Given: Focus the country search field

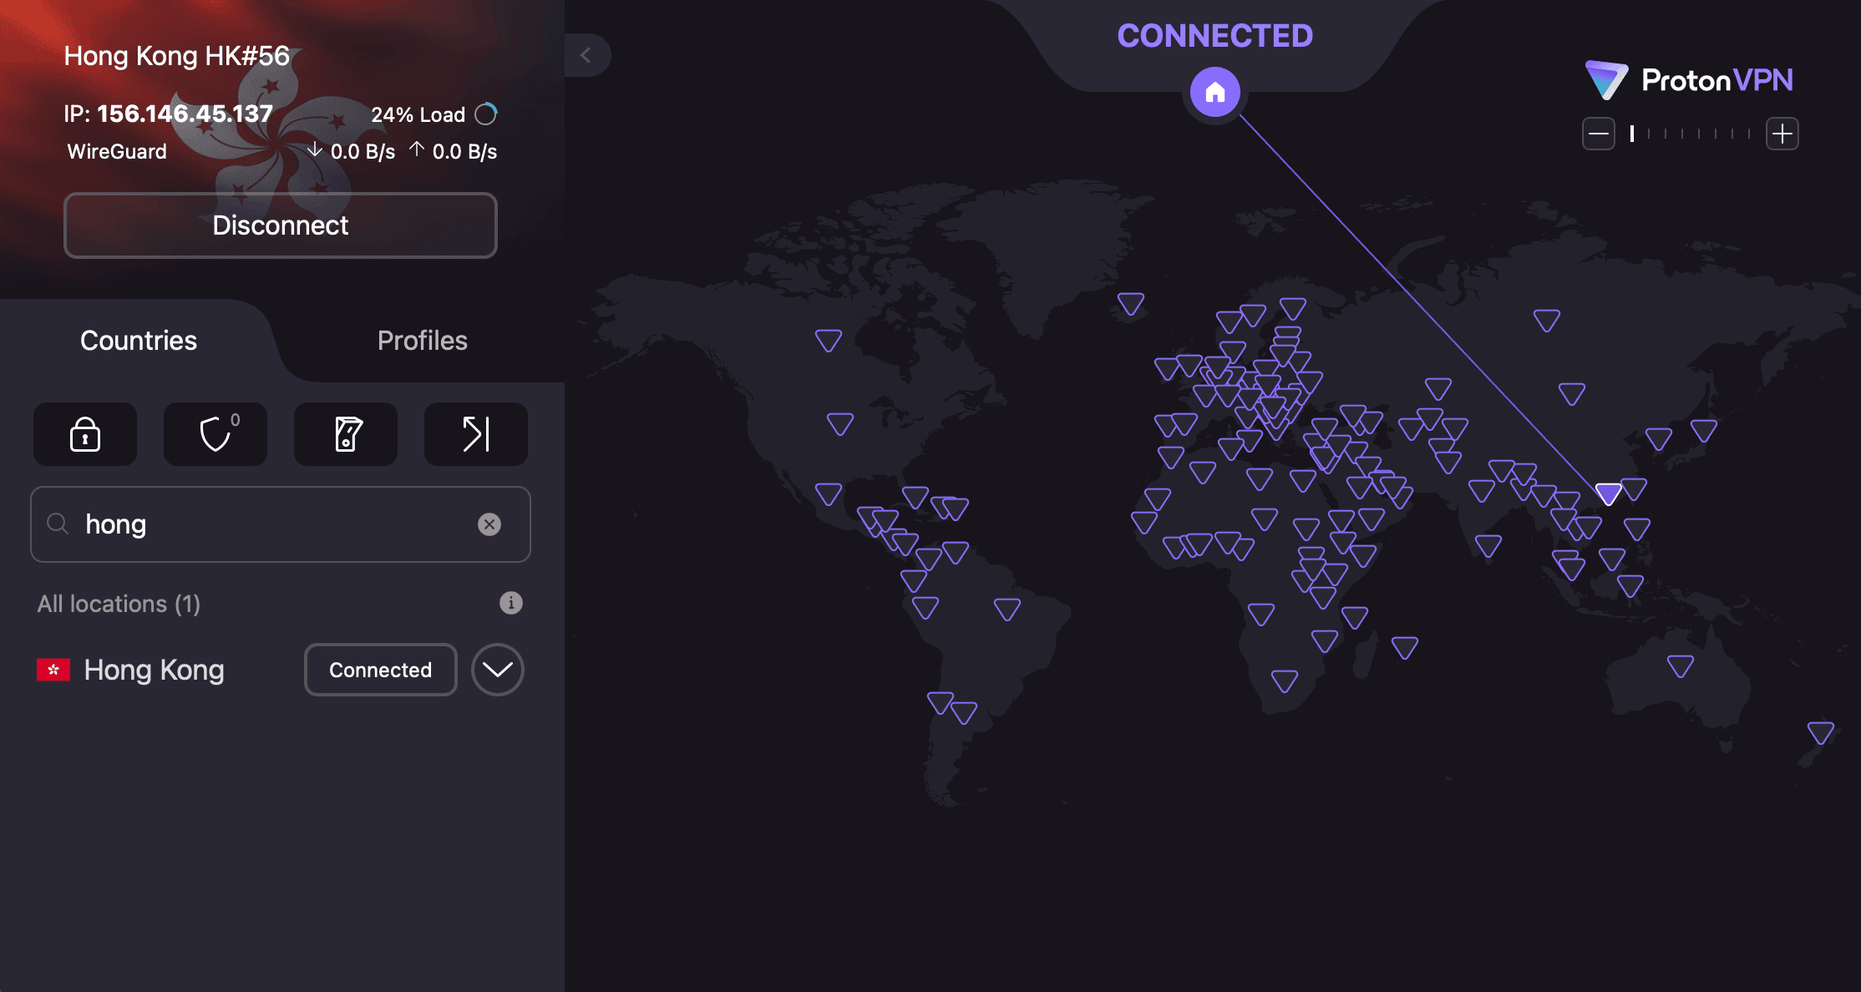Looking at the screenshot, I should (276, 524).
